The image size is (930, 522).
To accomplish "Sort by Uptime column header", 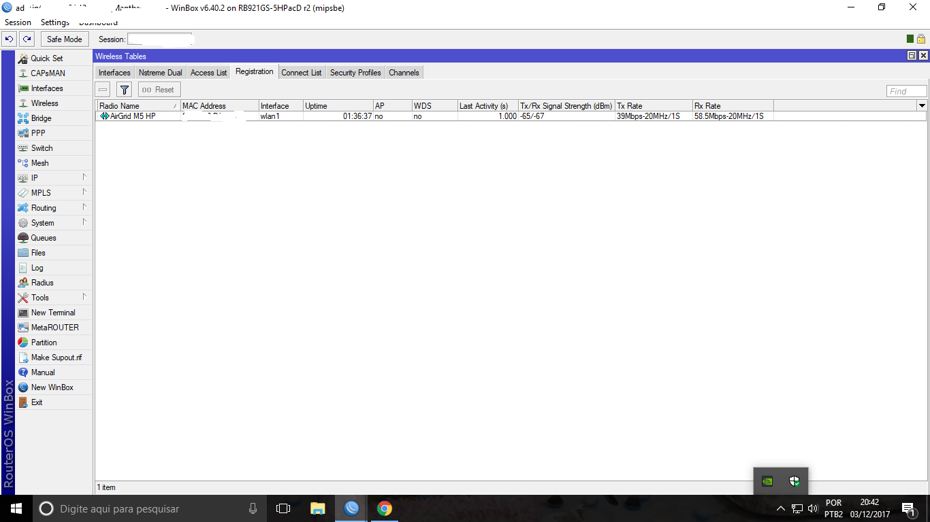I will 338,106.
